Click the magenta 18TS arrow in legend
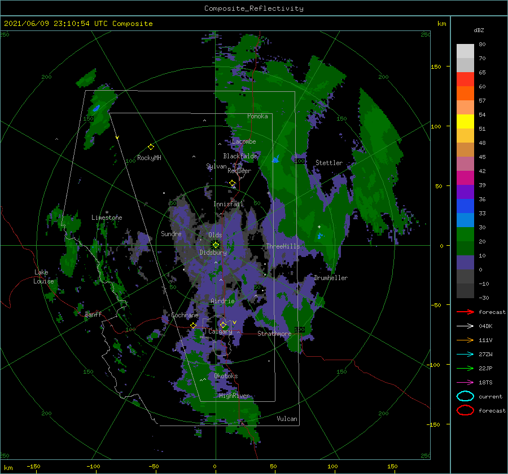Image resolution: width=508 pixels, height=474 pixels. click(465, 383)
